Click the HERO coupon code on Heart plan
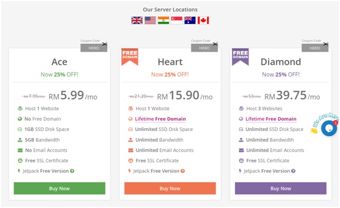The image size is (340, 208). click(x=205, y=48)
